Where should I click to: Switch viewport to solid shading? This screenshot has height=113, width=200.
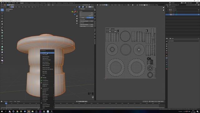tap(90, 7)
